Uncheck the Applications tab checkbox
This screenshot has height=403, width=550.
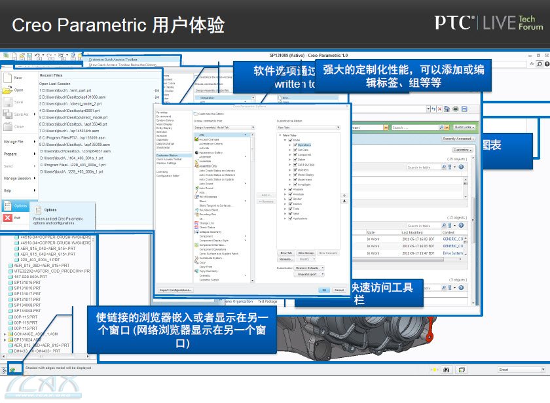291,219
